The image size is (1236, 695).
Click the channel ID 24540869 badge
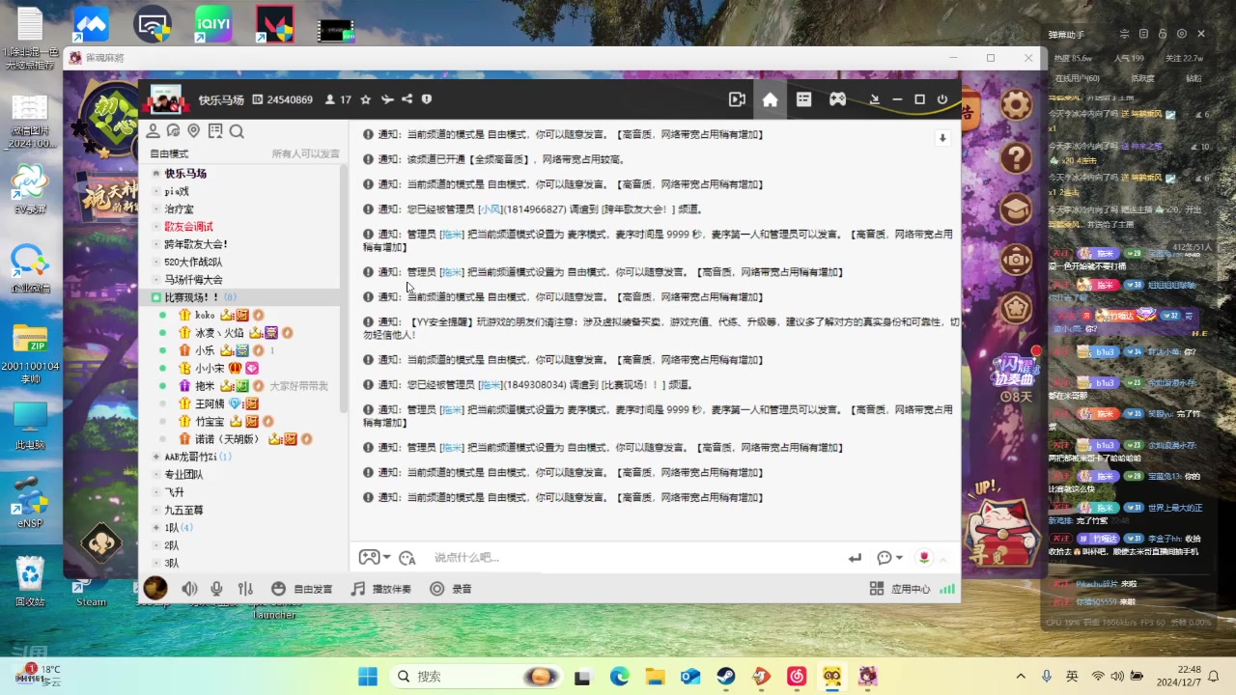282,99
